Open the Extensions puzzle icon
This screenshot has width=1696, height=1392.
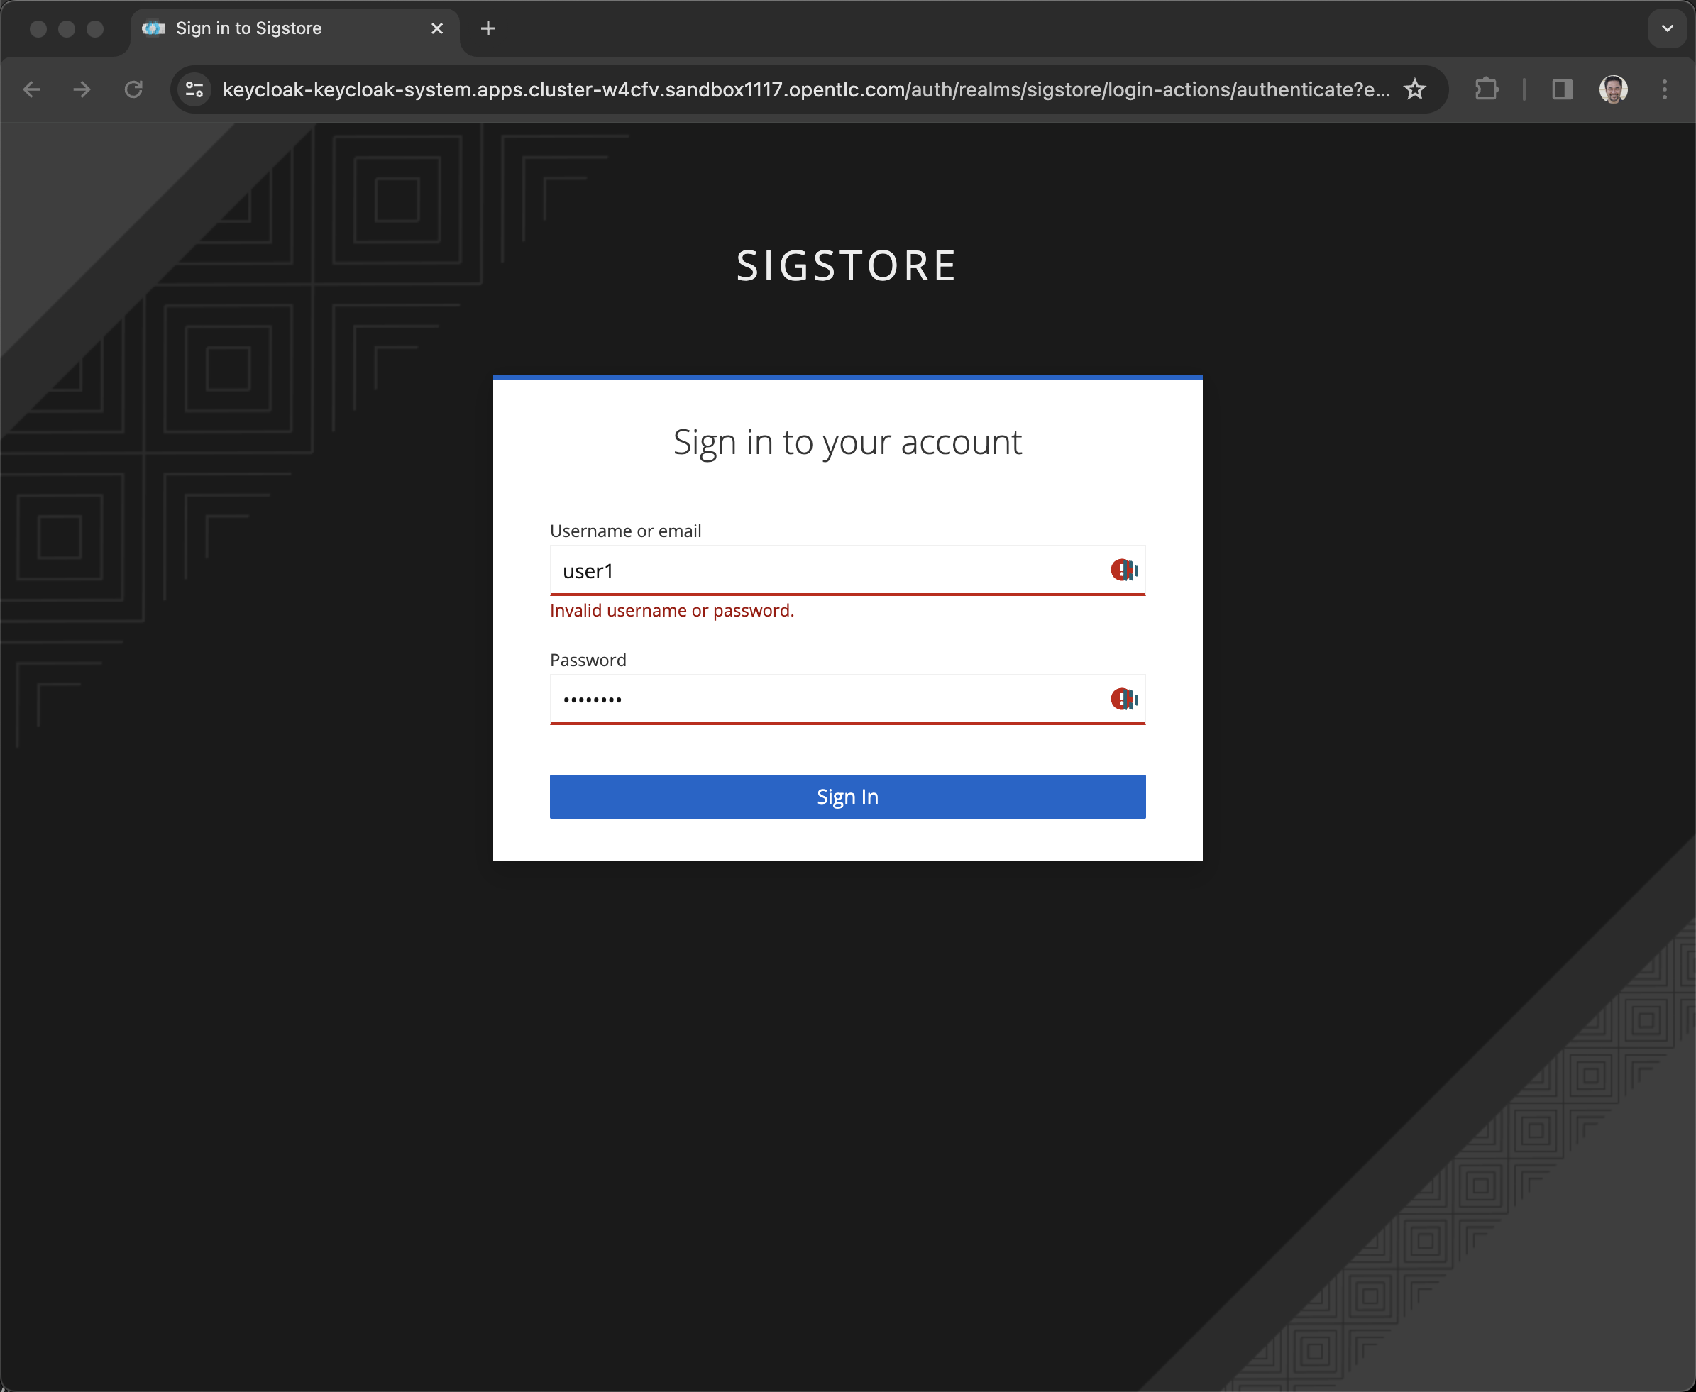(x=1486, y=89)
